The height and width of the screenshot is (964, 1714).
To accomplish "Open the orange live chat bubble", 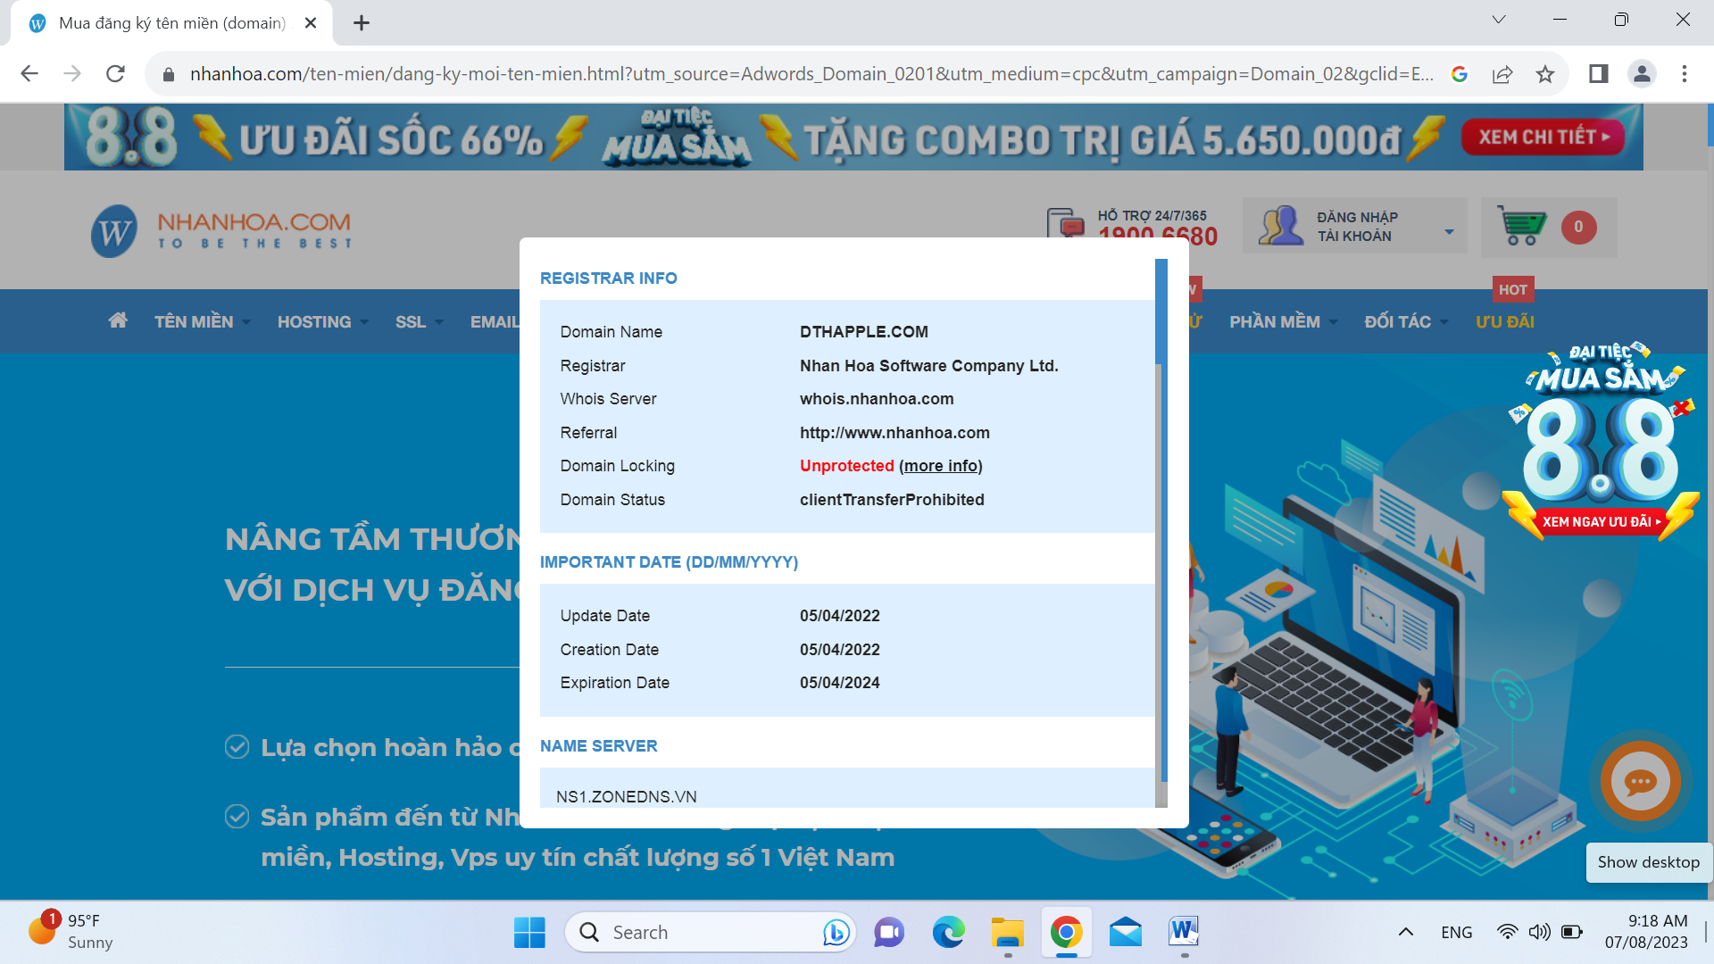I will pyautogui.click(x=1640, y=782).
